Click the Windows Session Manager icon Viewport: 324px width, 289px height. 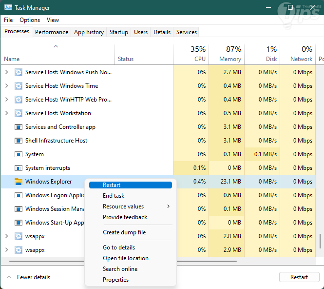[x=19, y=209]
